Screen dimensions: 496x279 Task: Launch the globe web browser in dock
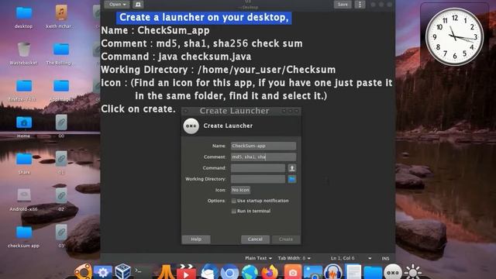tap(250, 272)
